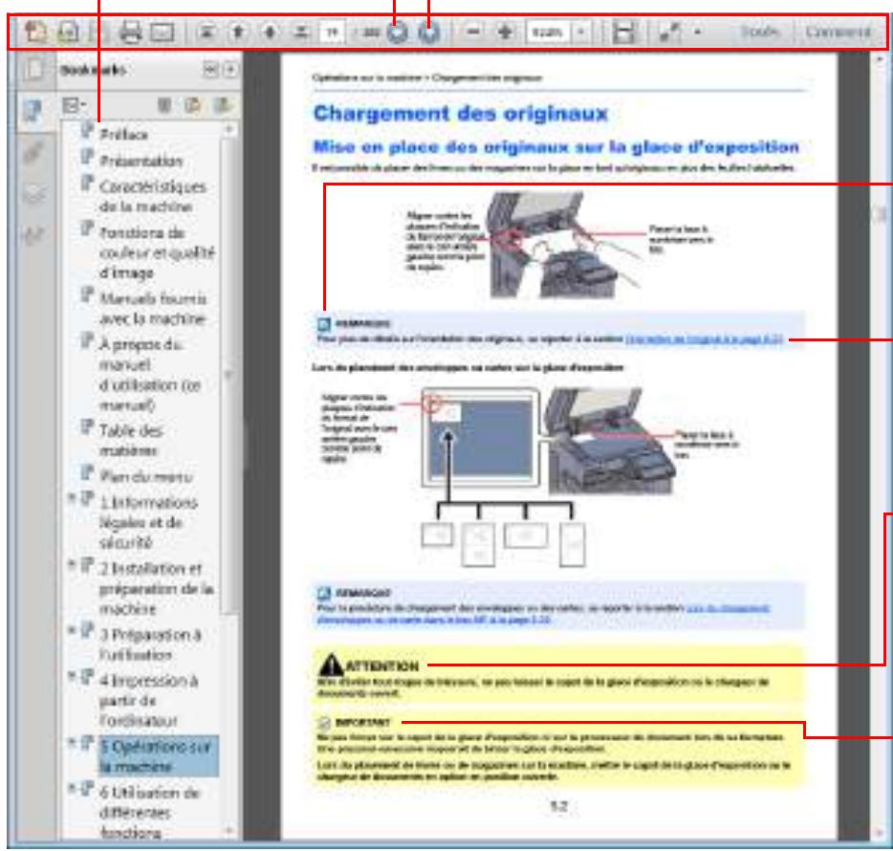Viewport: 893px width, 851px height.
Task: Go to the previous page arrow
Action: 238,32
